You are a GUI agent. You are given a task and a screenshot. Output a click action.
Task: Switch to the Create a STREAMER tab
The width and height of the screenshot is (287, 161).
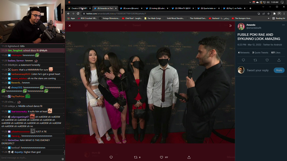tap(79, 8)
